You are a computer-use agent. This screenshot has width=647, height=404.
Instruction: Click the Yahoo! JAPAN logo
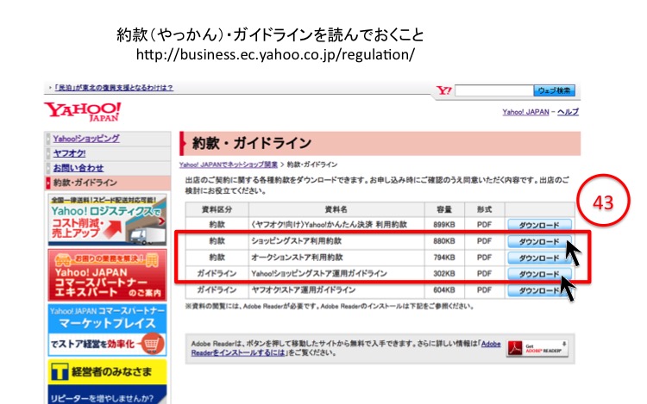(x=83, y=112)
